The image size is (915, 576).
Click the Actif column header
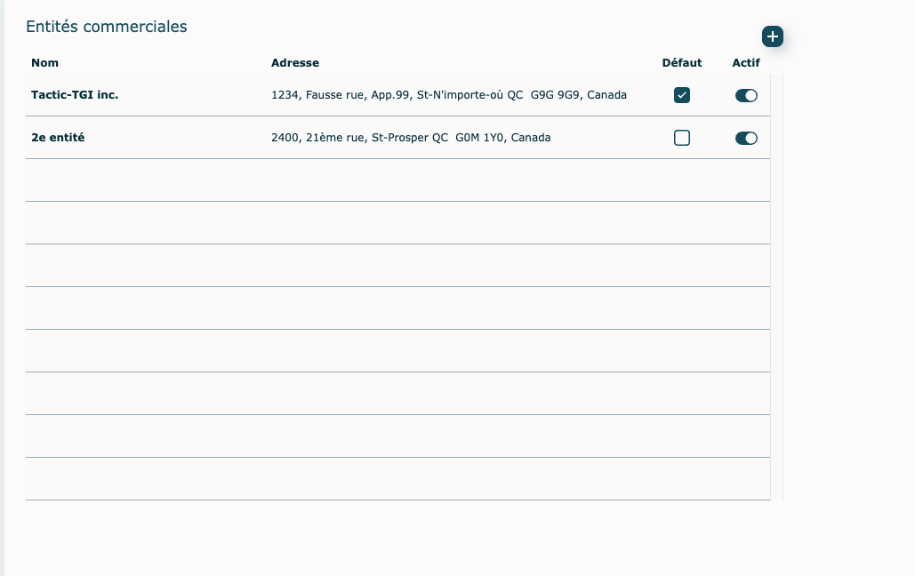click(x=746, y=63)
